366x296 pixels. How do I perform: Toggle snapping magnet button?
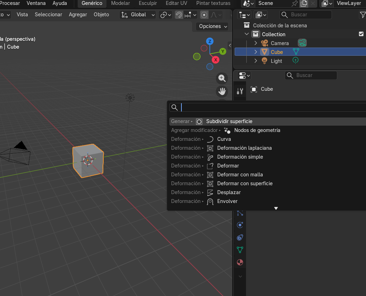179,15
